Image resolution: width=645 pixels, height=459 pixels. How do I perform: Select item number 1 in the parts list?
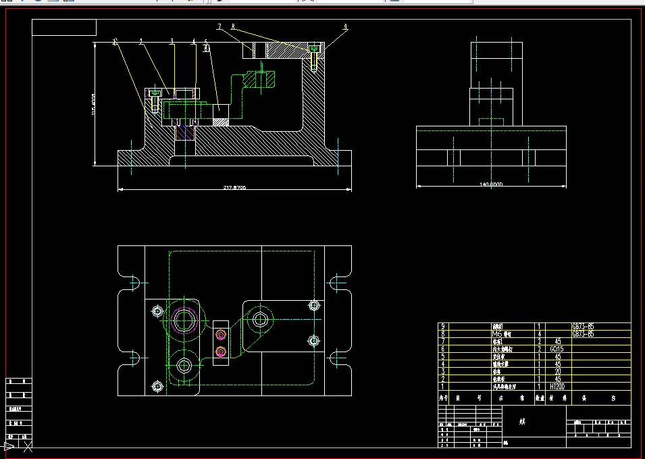[443, 387]
